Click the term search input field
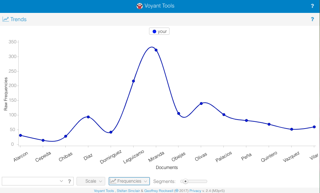 coord(31,181)
